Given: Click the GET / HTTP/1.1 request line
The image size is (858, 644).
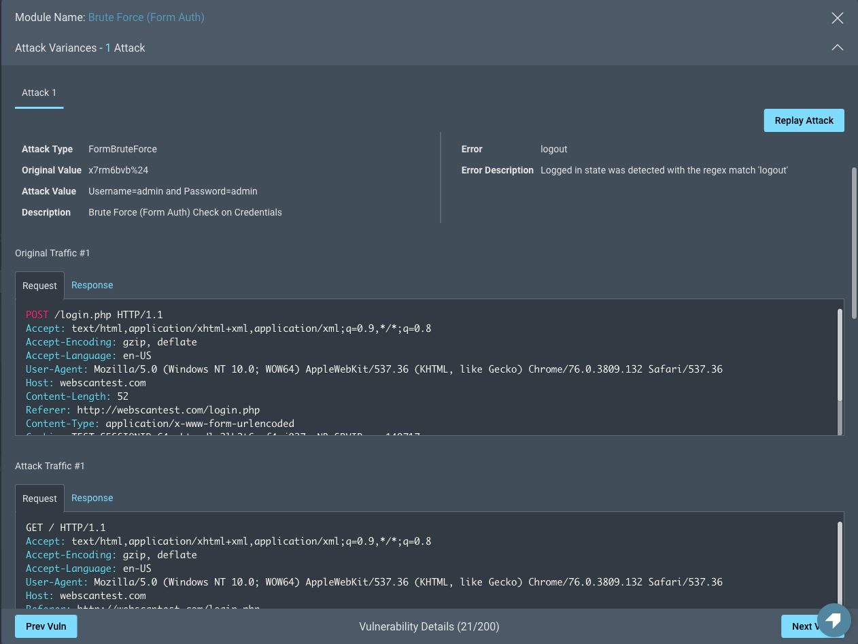Looking at the screenshot, I should click(66, 528).
